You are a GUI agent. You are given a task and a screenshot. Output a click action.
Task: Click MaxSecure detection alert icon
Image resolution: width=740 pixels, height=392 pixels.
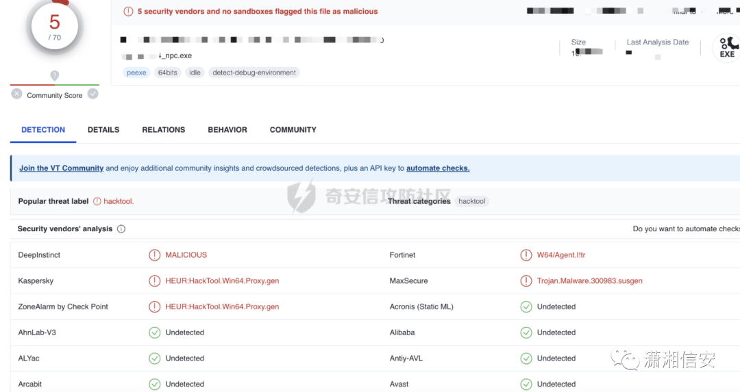(526, 280)
